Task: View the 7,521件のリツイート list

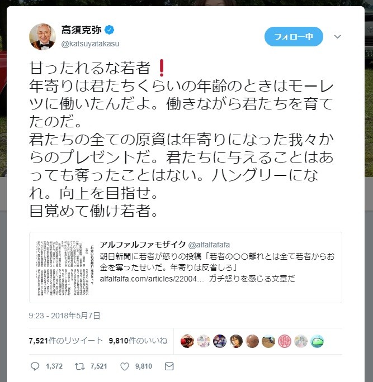Action: pos(66,341)
